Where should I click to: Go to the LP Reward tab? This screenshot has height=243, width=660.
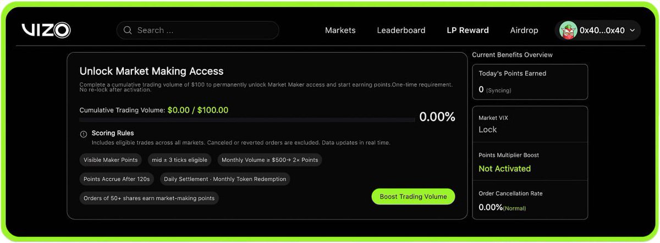pyautogui.click(x=468, y=30)
